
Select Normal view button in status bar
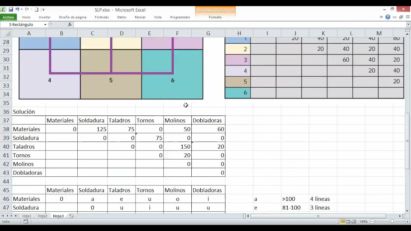pyautogui.click(x=343, y=222)
